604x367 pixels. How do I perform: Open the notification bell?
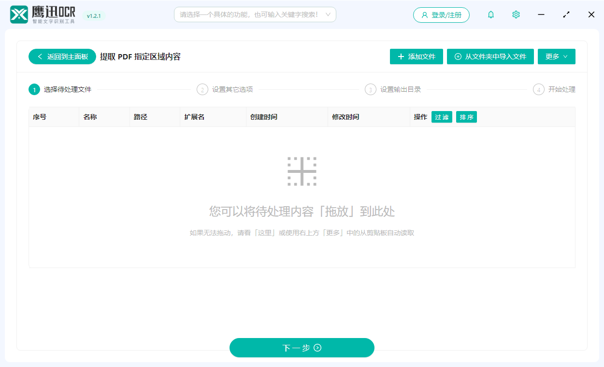[491, 15]
